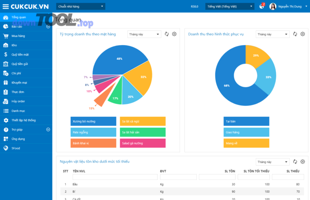
Task: Click the hamburger menu icon
Action: coord(6,7)
